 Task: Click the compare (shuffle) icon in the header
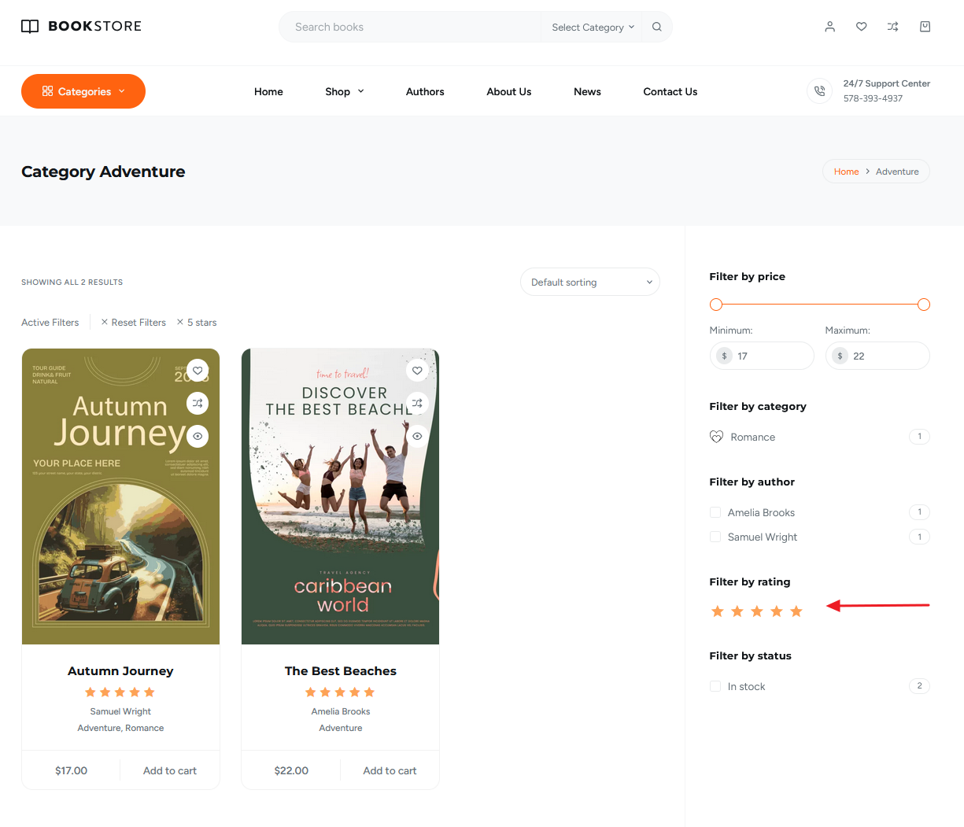pos(892,26)
